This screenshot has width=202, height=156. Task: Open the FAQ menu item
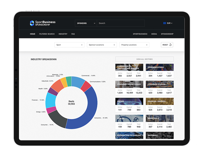point(73,34)
